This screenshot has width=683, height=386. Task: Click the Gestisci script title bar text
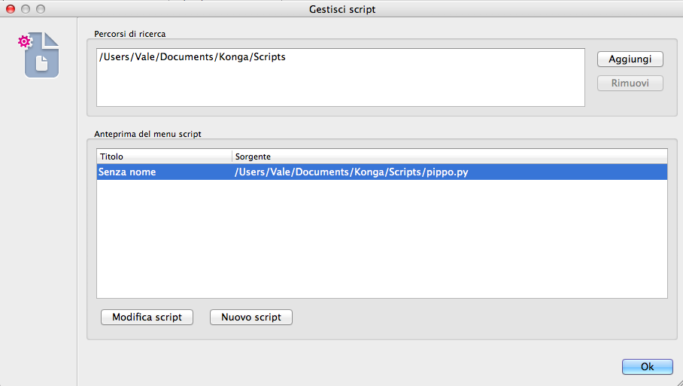341,9
